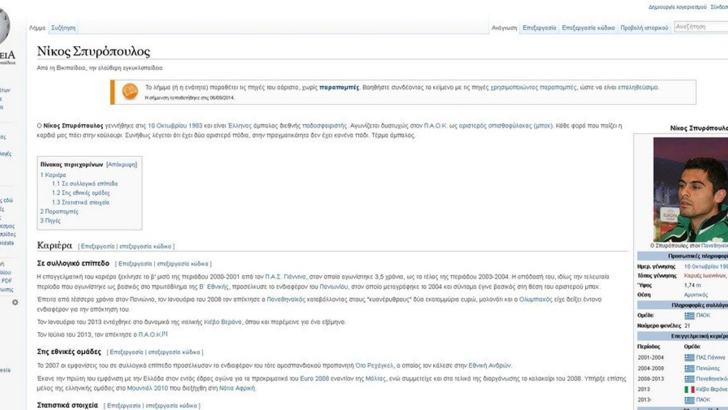Hide the table of contents via Απόκρυψη
Image resolution: width=728 pixels, height=410 pixels.
click(x=122, y=165)
